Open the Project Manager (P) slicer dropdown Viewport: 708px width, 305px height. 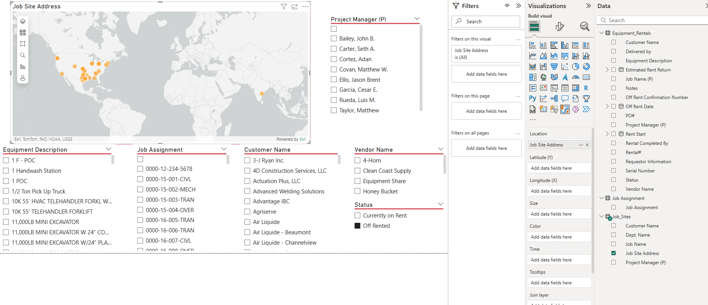417,19
